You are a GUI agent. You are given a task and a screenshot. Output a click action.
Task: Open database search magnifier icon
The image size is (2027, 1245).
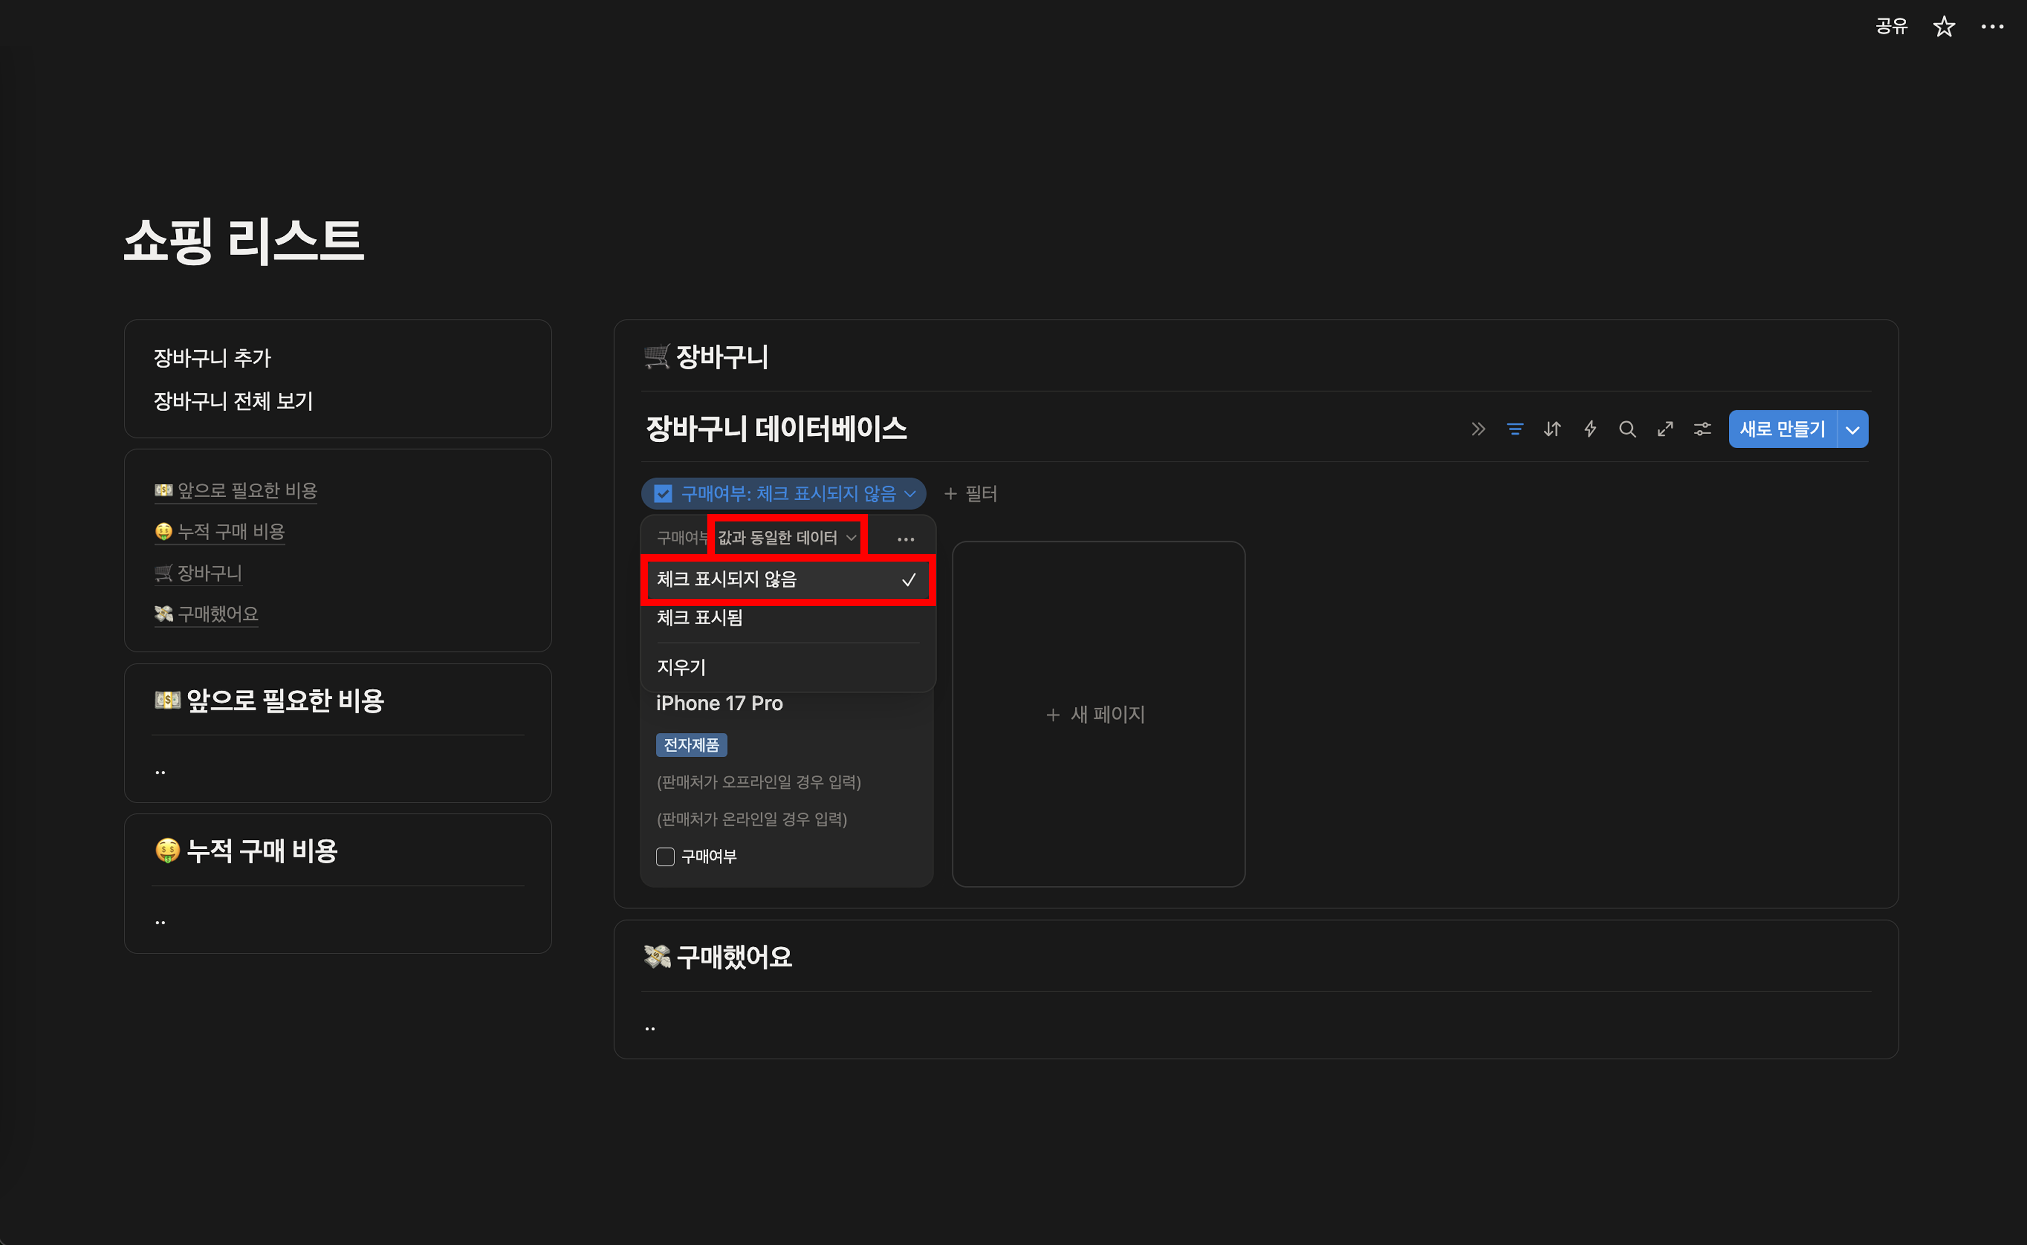[x=1627, y=429]
